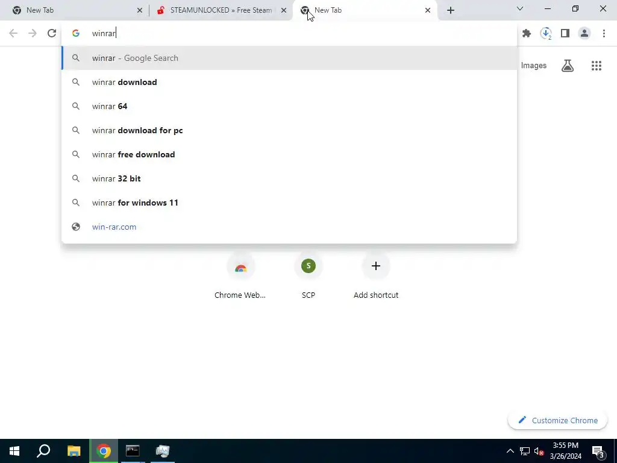Open the Extensions puzzle icon
Viewport: 617px width, 463px height.
[x=527, y=34]
